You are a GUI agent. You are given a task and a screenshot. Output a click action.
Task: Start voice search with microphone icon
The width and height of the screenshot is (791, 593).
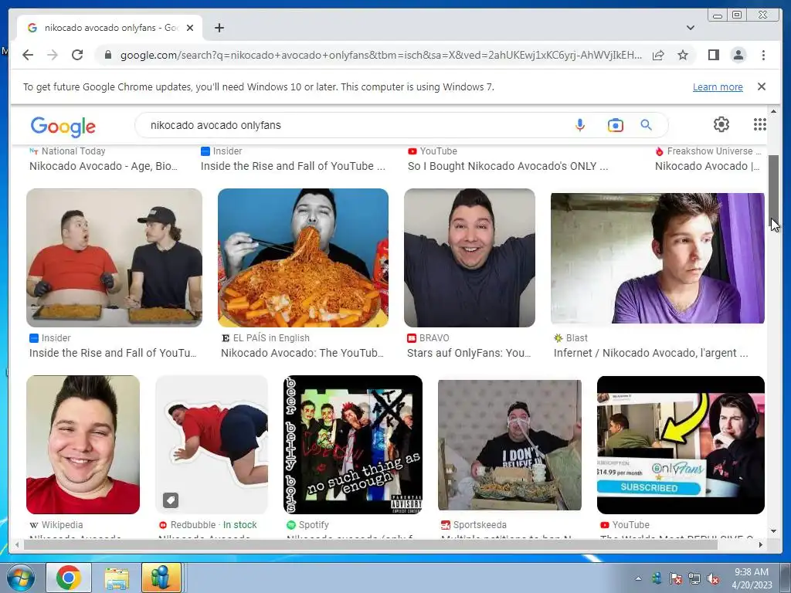(580, 125)
